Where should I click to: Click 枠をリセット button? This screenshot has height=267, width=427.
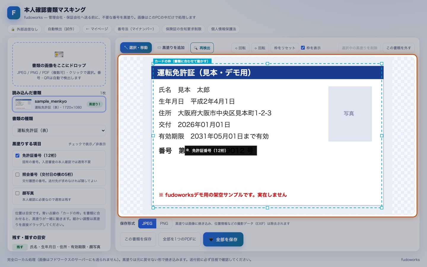(285, 48)
